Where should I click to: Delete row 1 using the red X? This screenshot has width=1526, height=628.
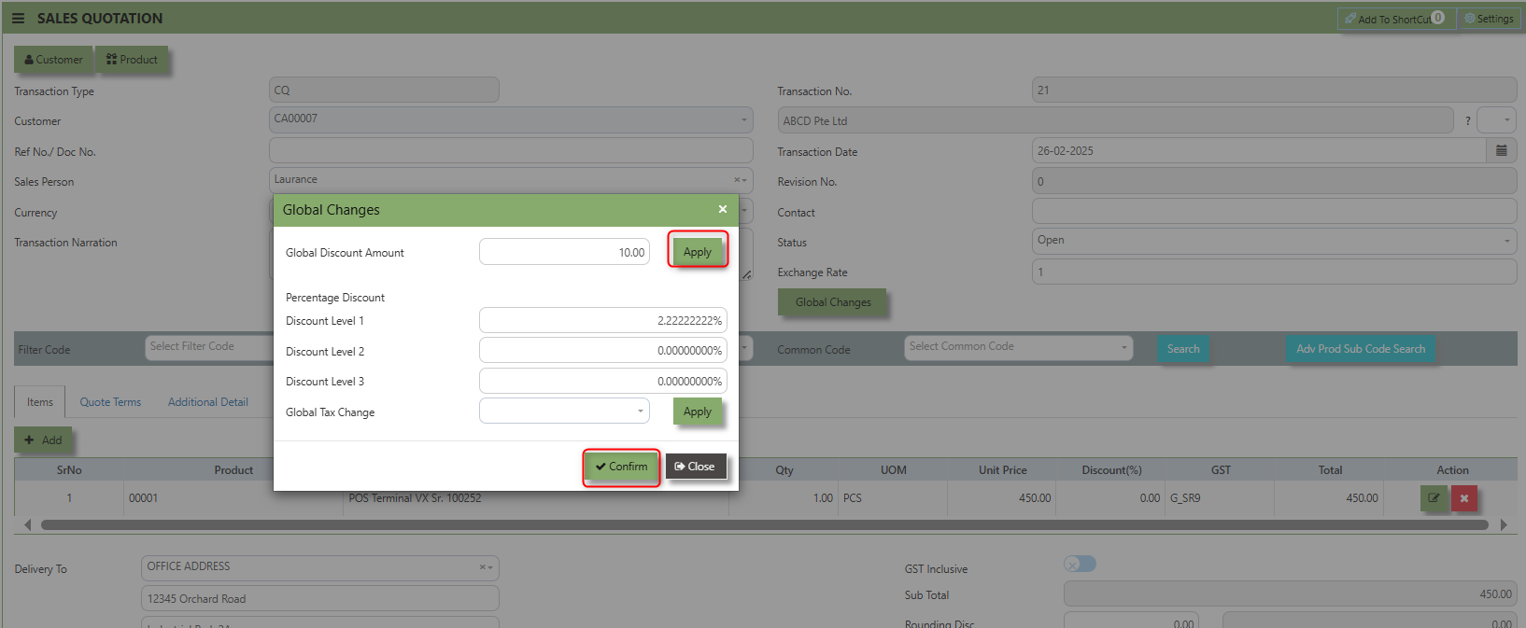1463,498
